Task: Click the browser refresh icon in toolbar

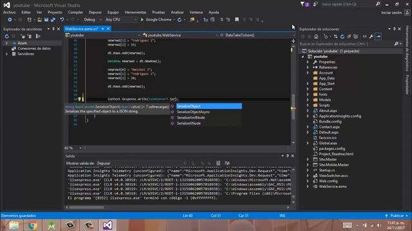Action: click(x=180, y=20)
